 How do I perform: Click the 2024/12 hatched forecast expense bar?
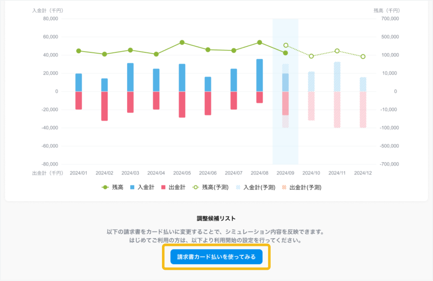pos(363,109)
